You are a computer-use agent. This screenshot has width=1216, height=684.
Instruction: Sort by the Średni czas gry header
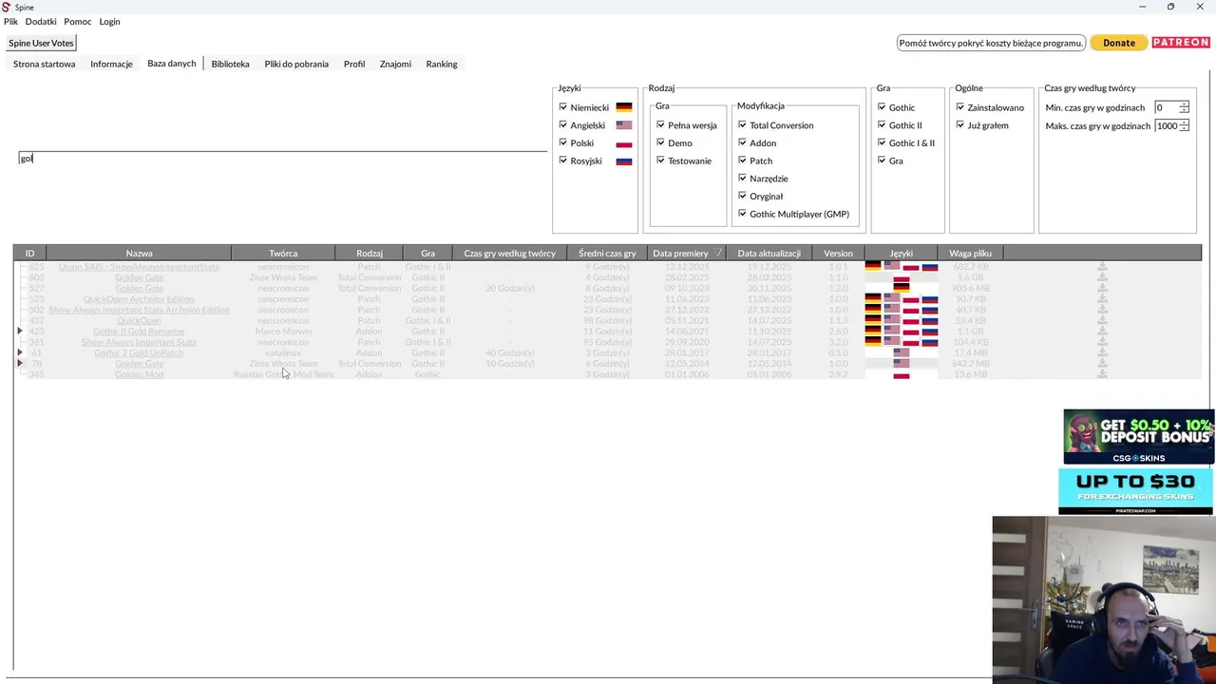pyautogui.click(x=607, y=253)
